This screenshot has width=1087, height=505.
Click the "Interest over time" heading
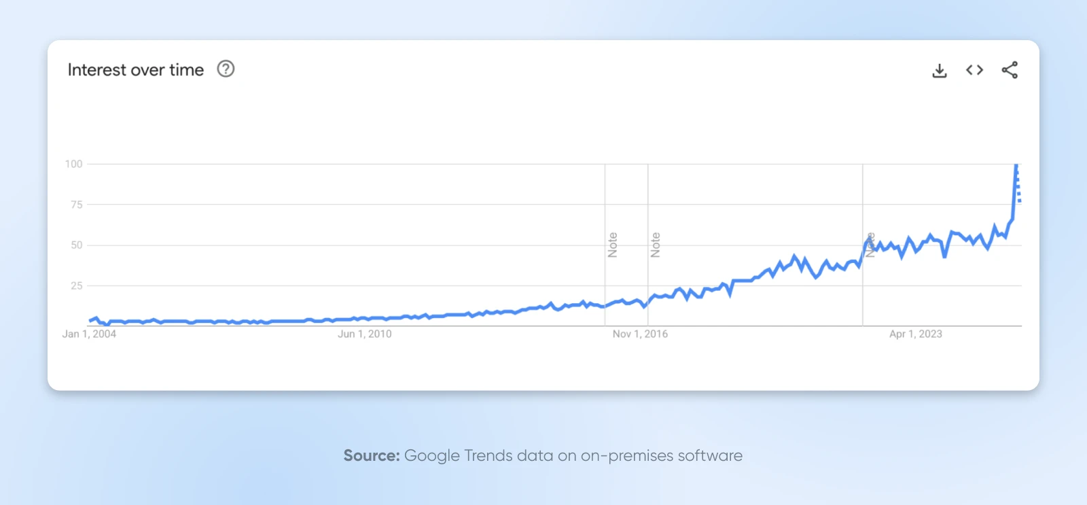pyautogui.click(x=135, y=70)
